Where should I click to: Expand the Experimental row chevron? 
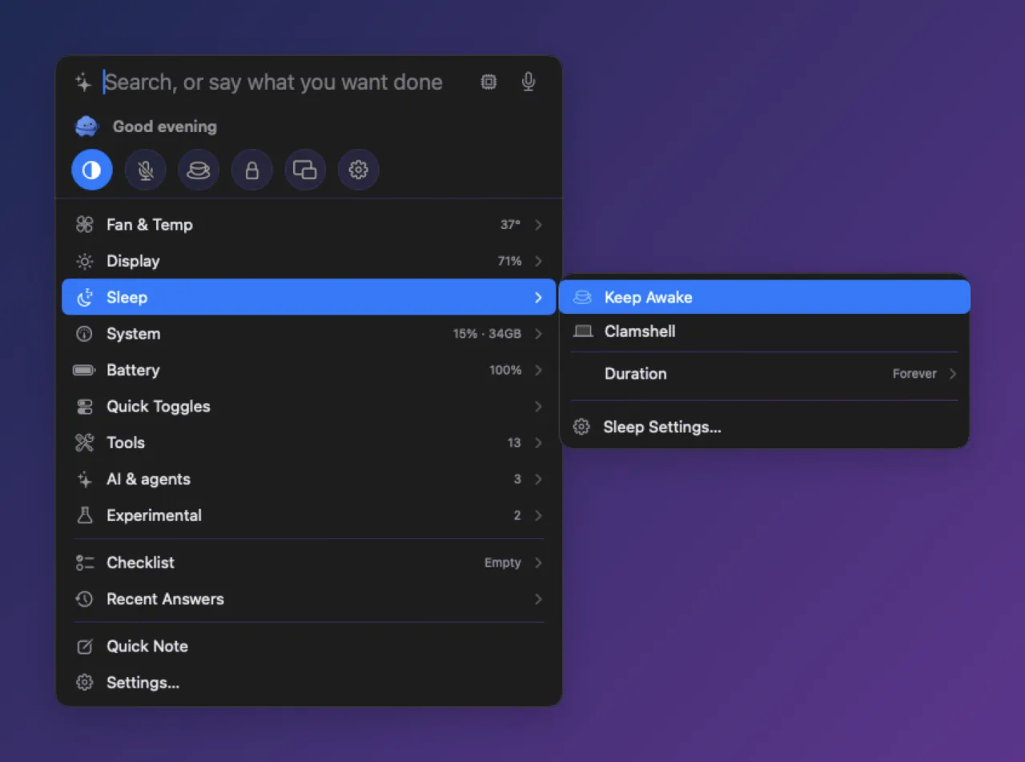coord(538,515)
